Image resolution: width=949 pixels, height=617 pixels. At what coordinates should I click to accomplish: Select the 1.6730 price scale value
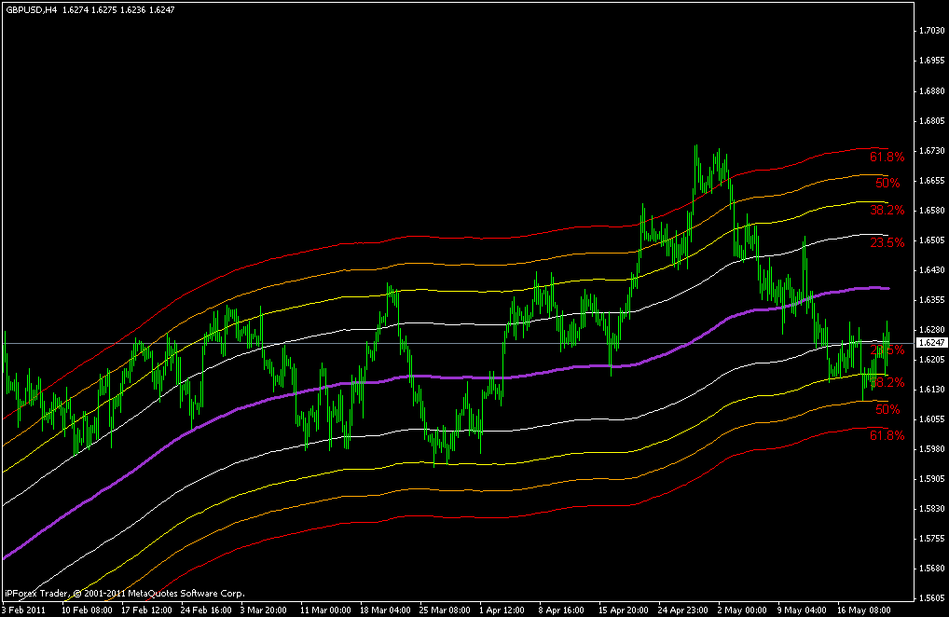coord(931,150)
